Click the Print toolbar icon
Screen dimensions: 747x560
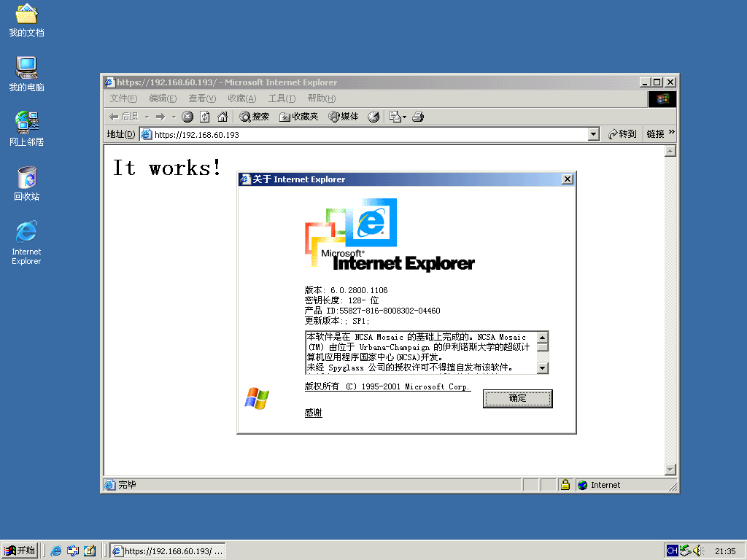pos(418,117)
